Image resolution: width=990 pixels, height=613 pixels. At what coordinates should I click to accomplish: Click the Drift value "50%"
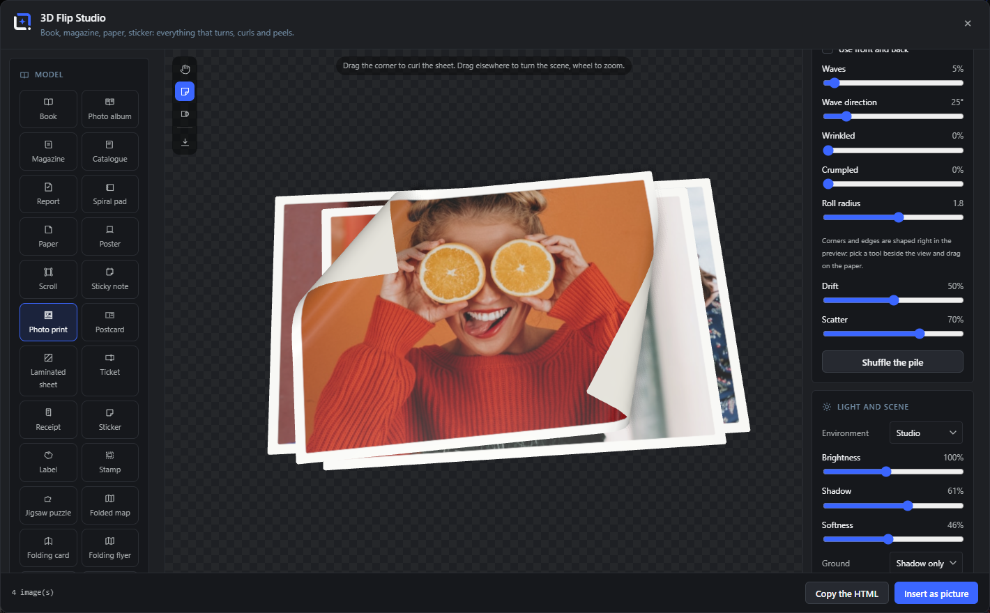[955, 286]
